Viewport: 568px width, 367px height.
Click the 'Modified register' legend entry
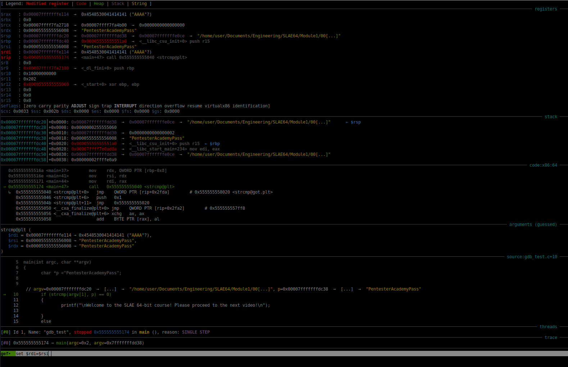[47, 4]
